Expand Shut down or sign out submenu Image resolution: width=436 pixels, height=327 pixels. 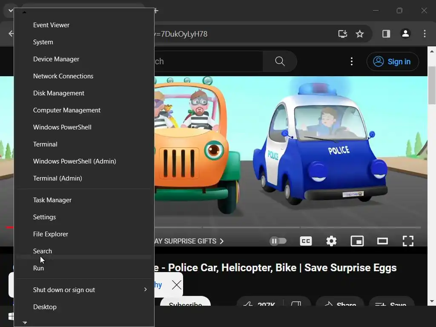[x=84, y=290]
